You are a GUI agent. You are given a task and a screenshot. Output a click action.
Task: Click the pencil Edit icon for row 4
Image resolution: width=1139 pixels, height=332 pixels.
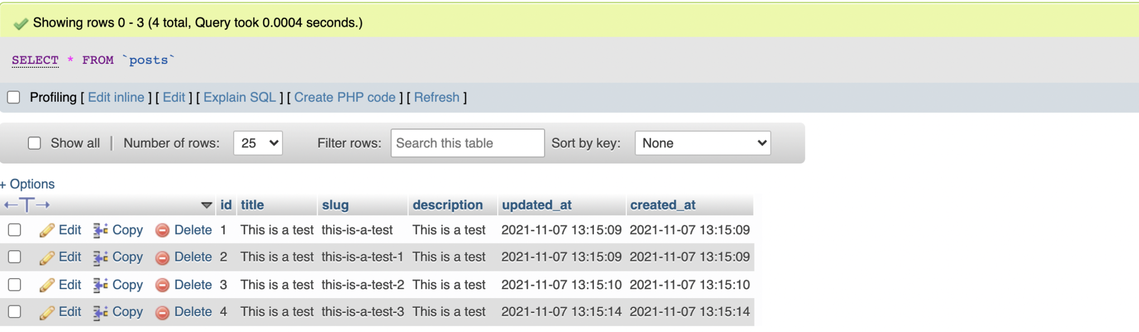[47, 313]
